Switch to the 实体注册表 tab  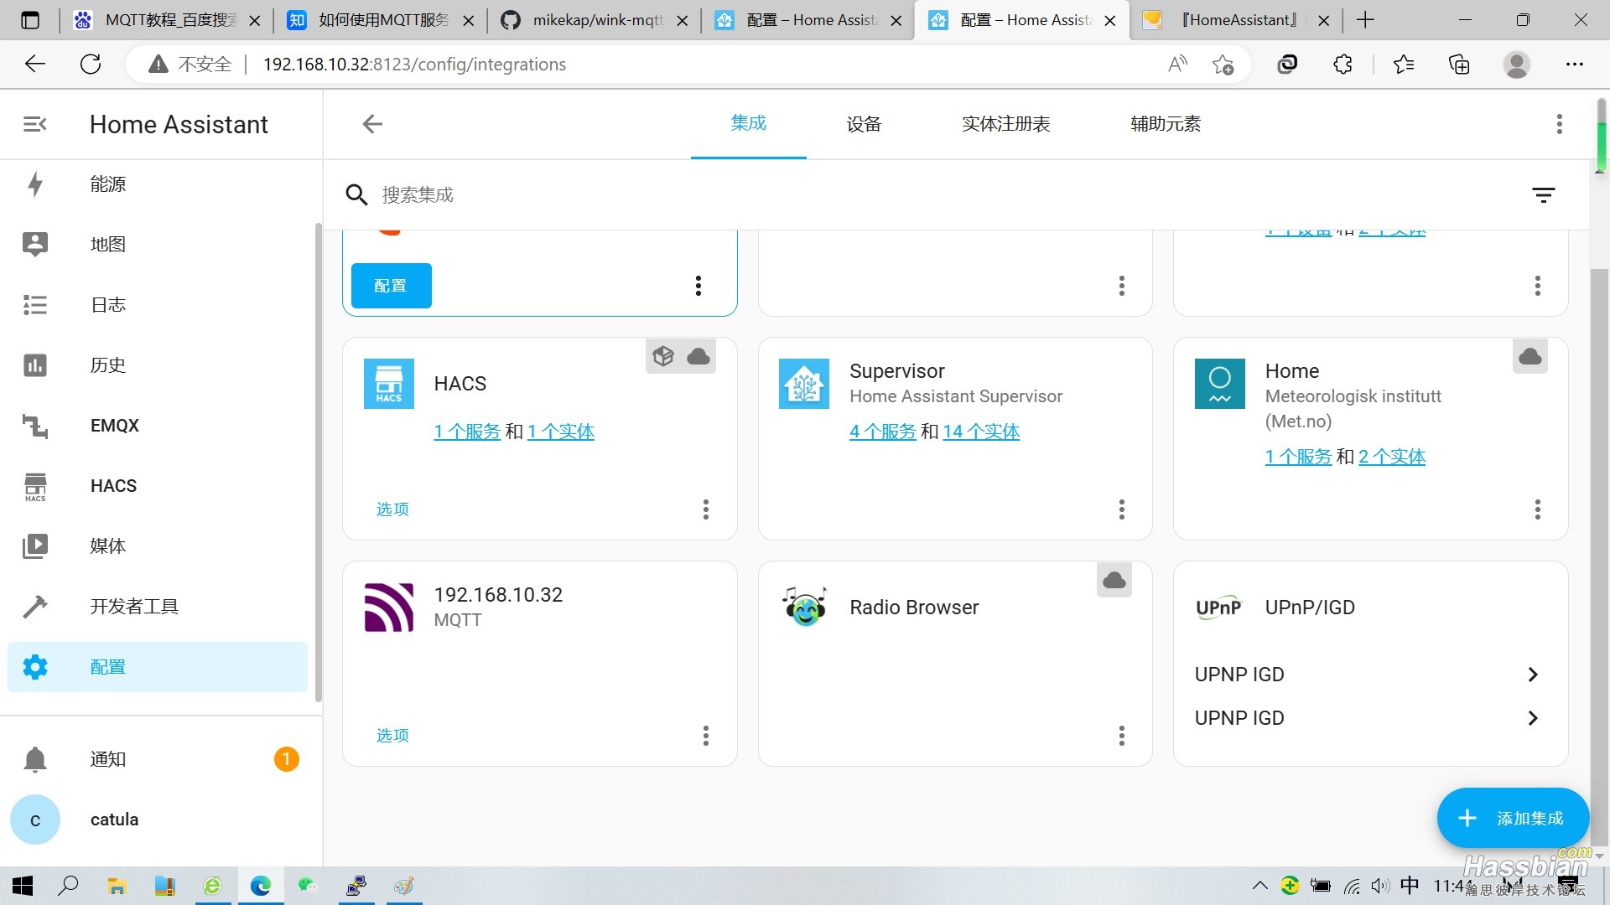tap(1005, 124)
